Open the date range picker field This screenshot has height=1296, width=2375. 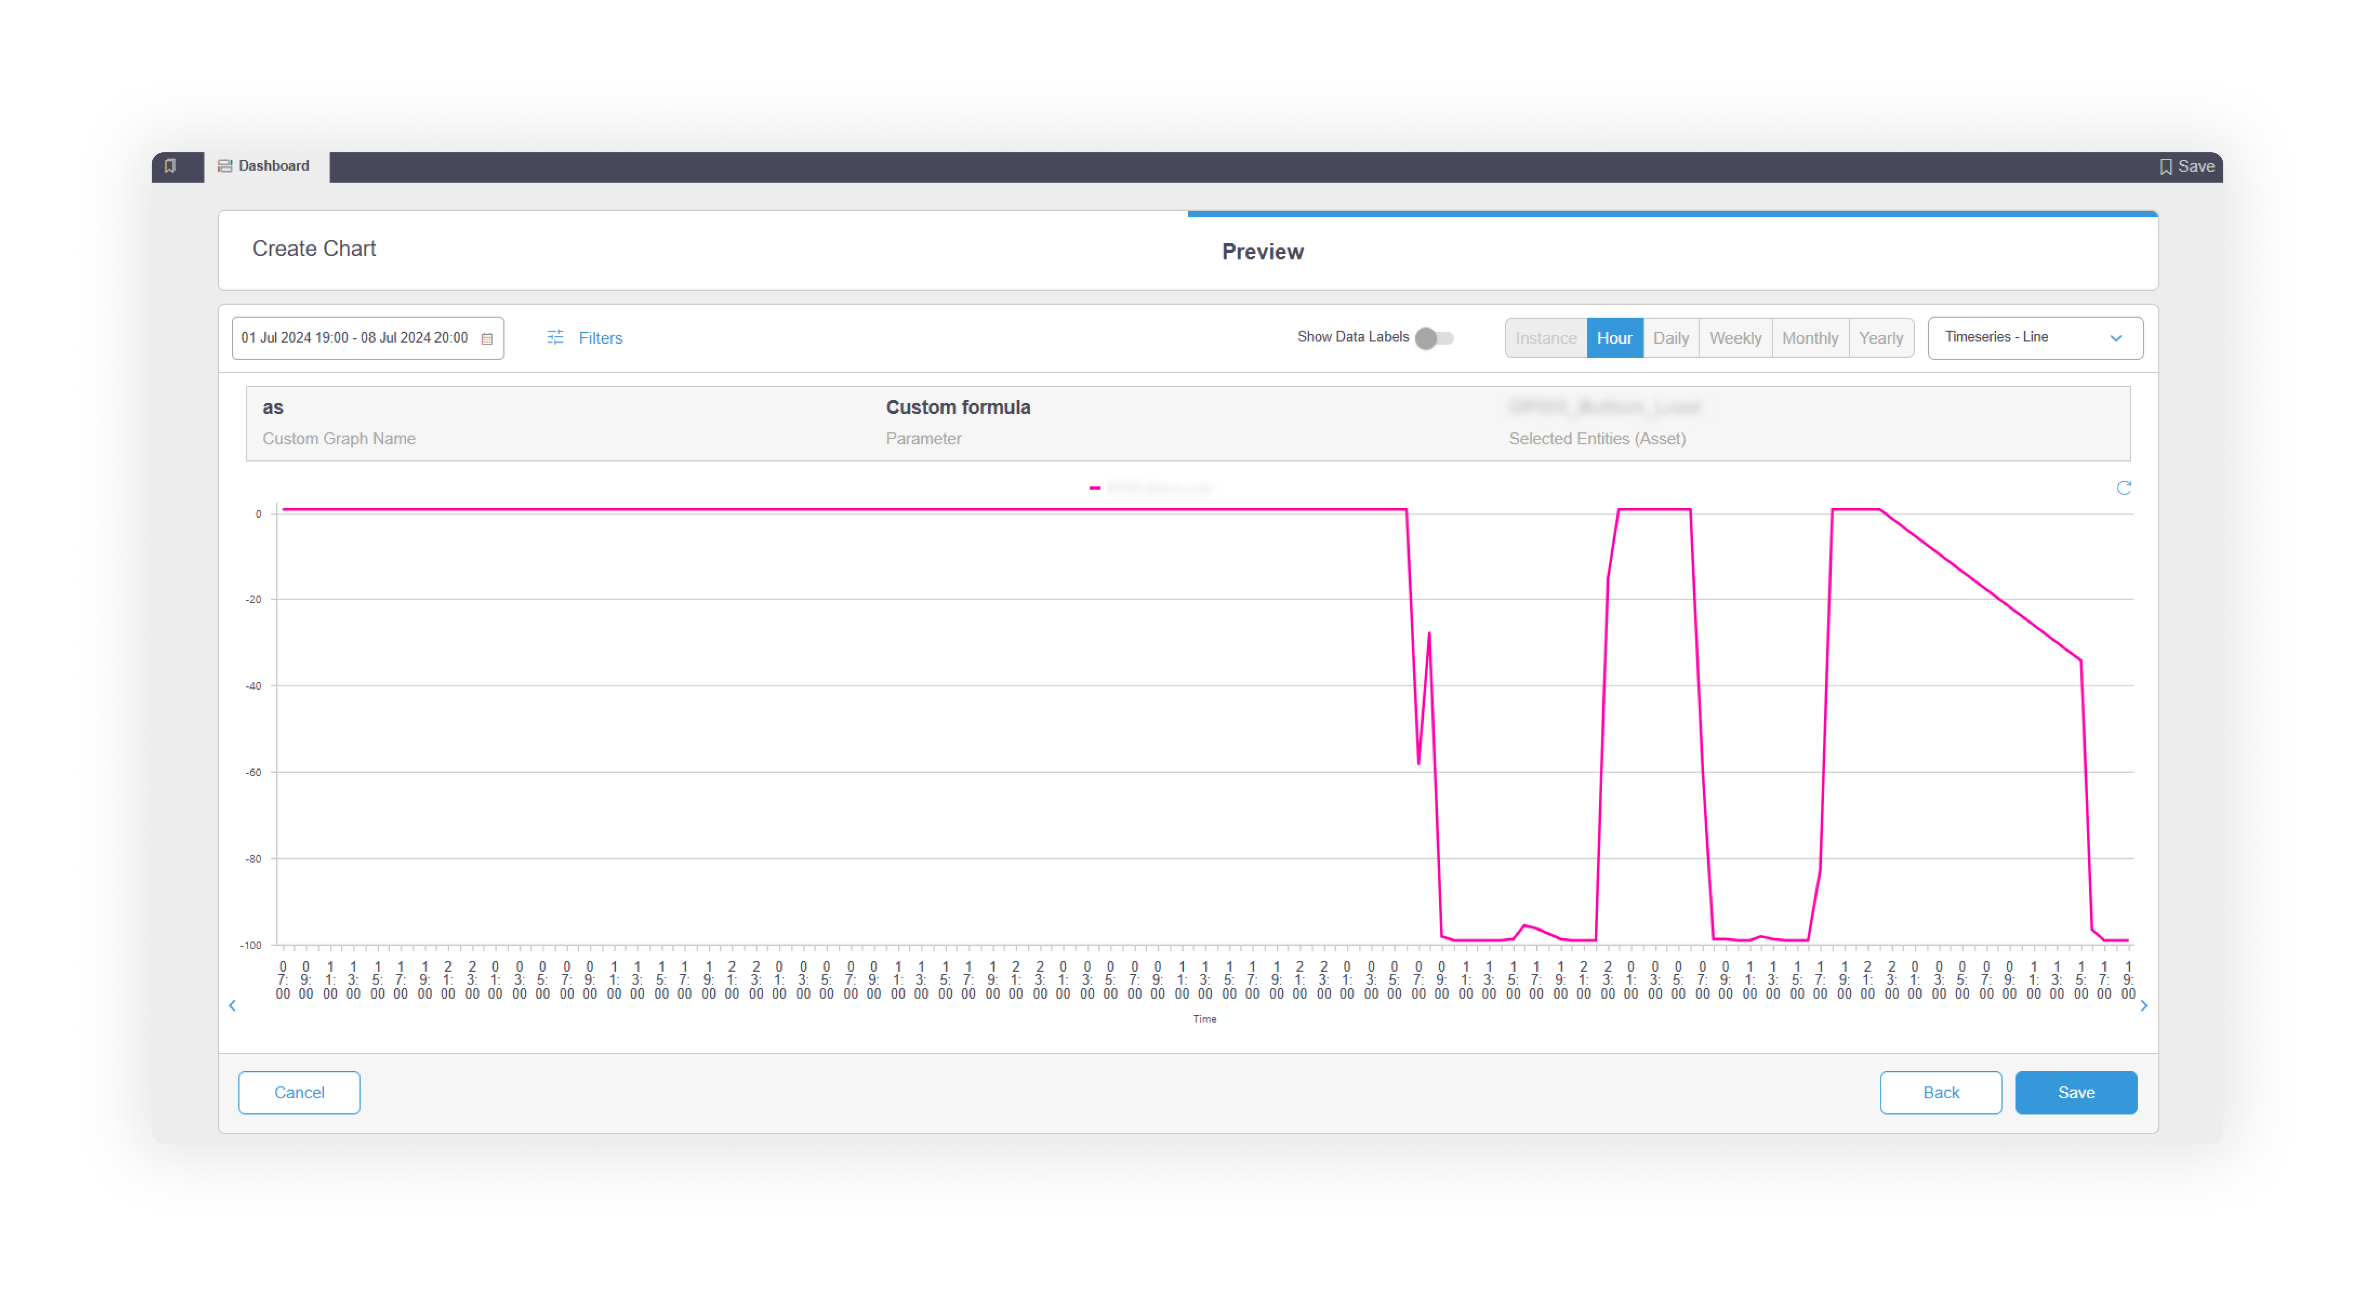point(355,338)
